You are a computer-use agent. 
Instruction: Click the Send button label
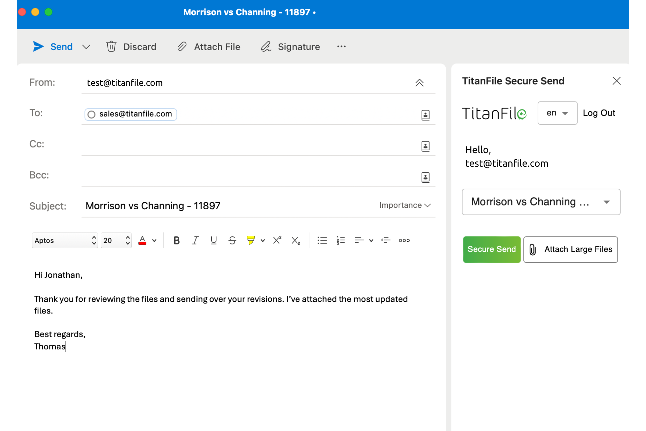(62, 47)
